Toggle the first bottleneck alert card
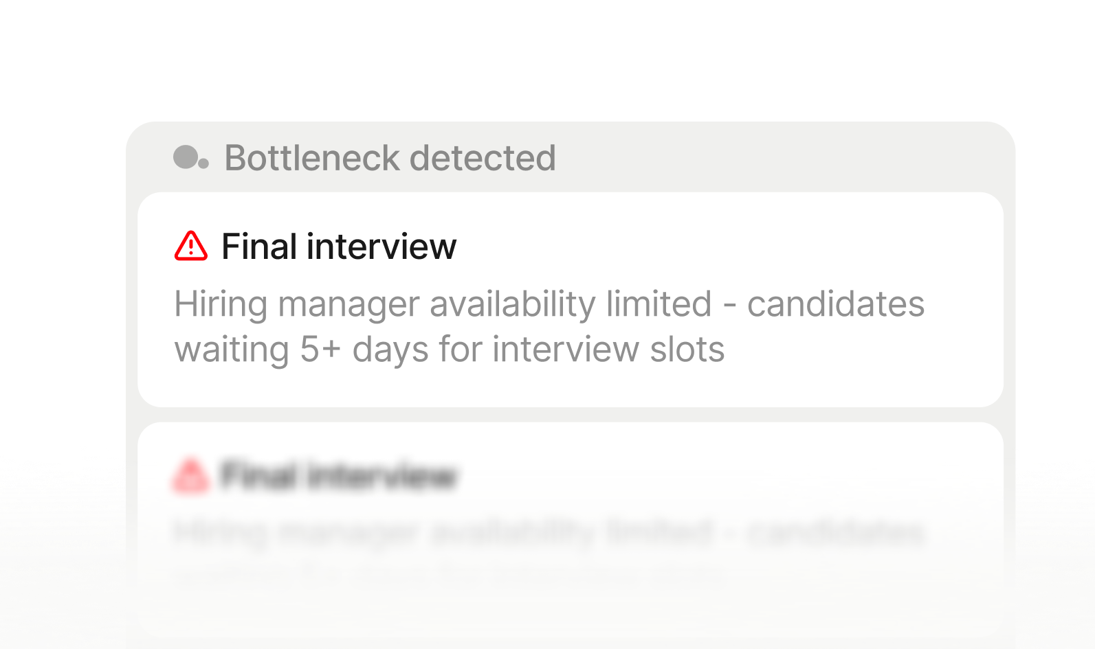 pos(571,299)
